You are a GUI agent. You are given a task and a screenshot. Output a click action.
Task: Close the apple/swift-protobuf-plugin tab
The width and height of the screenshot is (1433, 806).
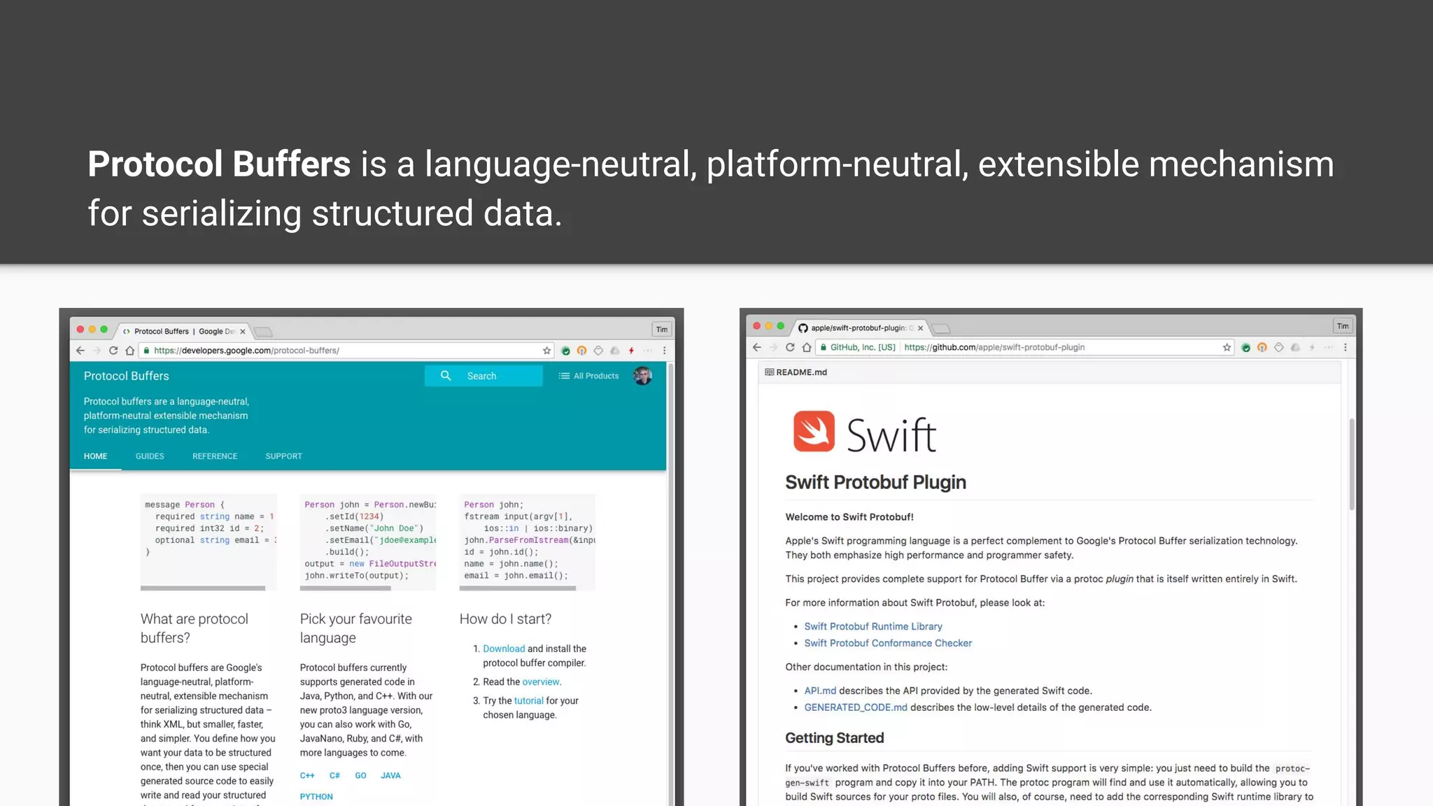click(x=921, y=328)
